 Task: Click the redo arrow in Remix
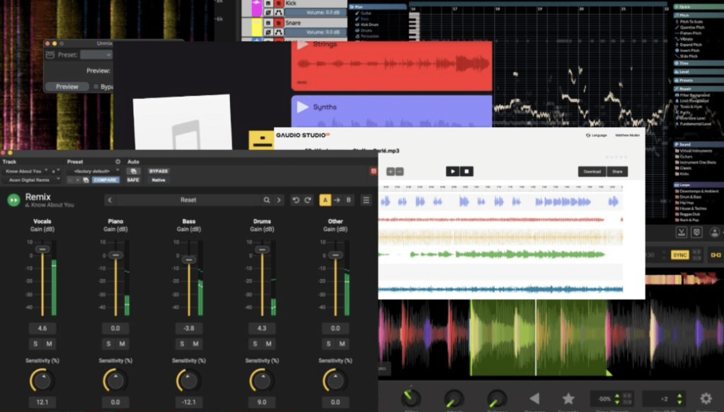point(308,200)
